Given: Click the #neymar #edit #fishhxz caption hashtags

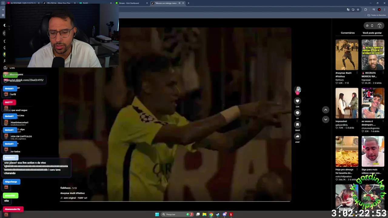Looking at the screenshot, I should pos(72,193).
